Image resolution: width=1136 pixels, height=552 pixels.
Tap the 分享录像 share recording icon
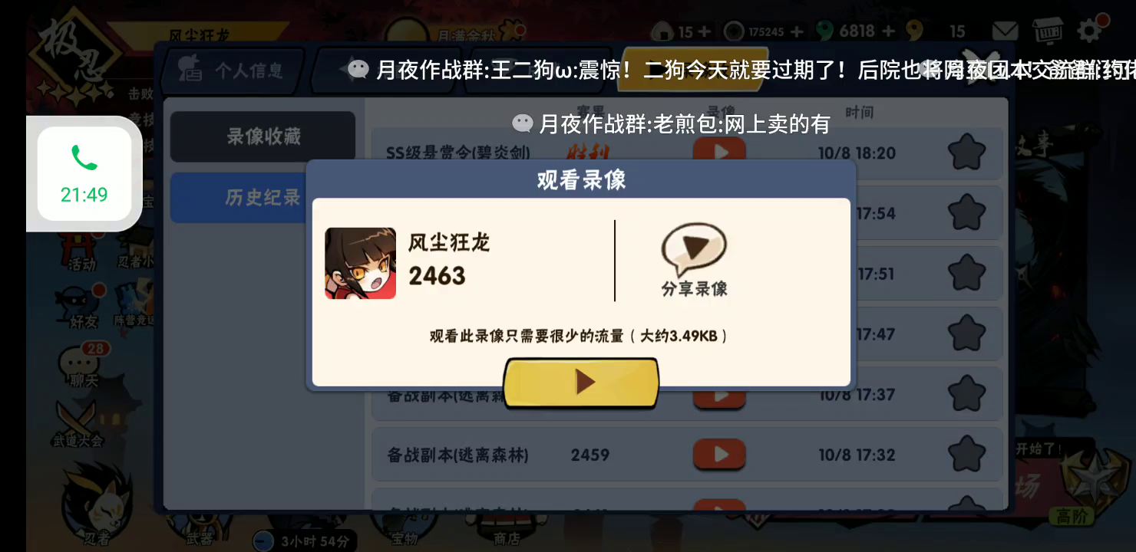(694, 261)
